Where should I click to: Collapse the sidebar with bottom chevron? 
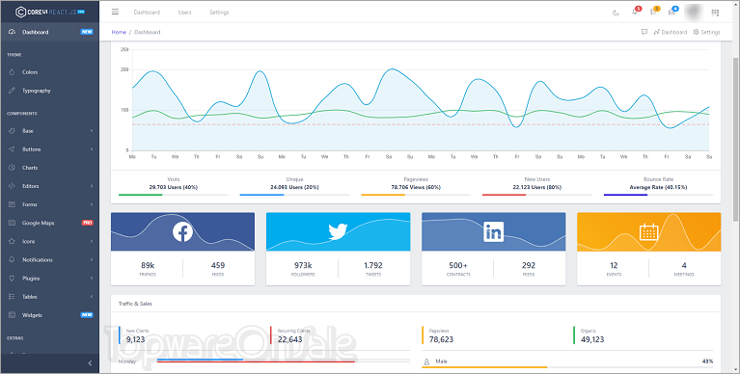coord(90,363)
